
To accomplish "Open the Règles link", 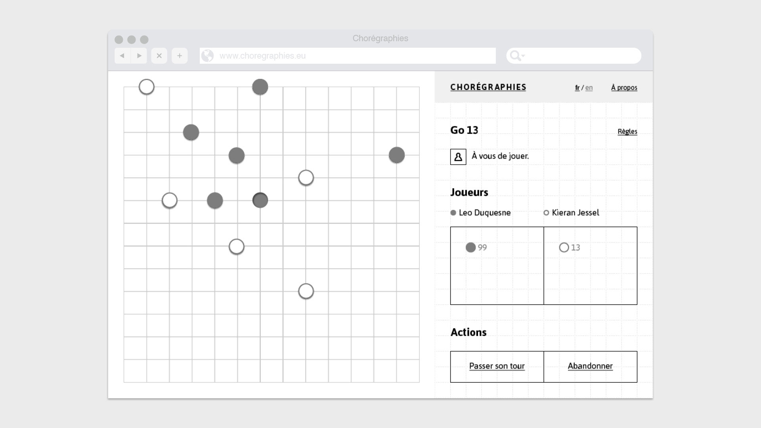I will point(627,132).
